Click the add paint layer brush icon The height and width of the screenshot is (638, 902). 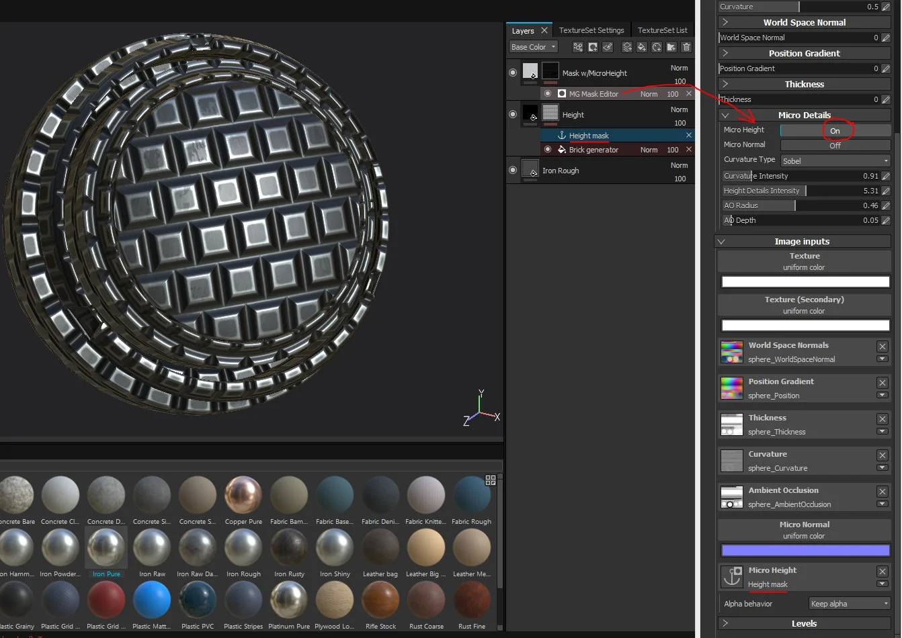pos(608,47)
